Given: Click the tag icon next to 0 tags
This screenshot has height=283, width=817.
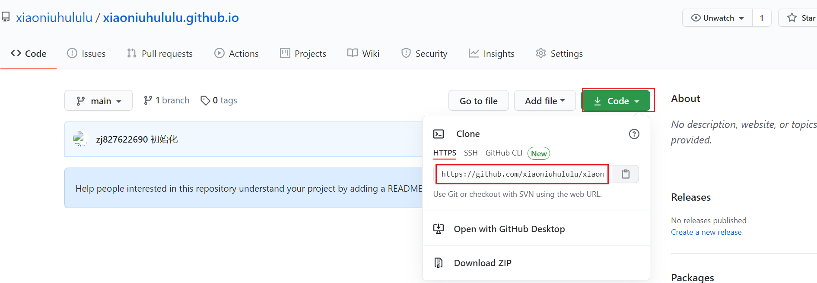Looking at the screenshot, I should pyautogui.click(x=205, y=100).
